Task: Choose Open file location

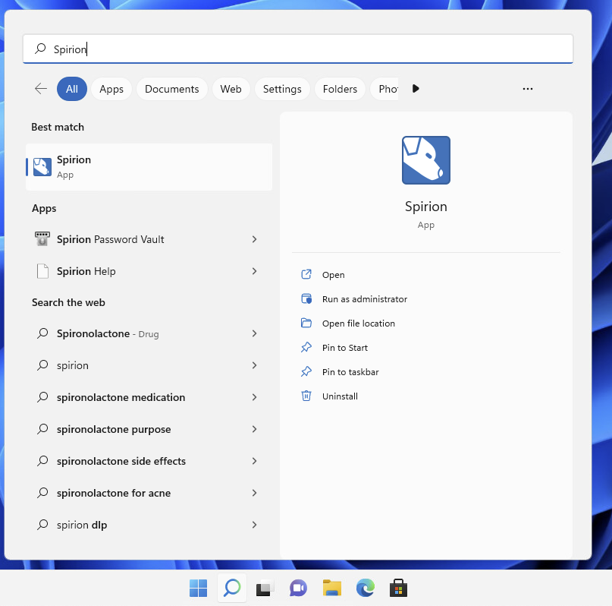Action: tap(358, 323)
